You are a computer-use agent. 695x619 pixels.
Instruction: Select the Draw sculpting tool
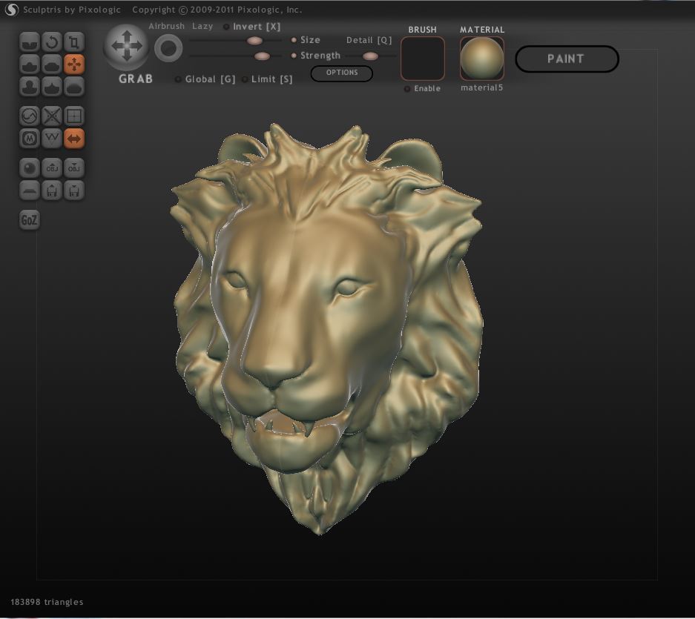pyautogui.click(x=30, y=64)
